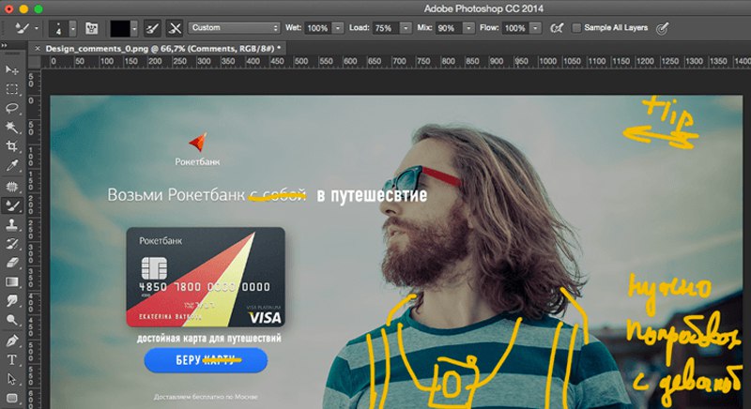Open the current brush load options arrow
This screenshot has width=751, height=409.
click(134, 29)
